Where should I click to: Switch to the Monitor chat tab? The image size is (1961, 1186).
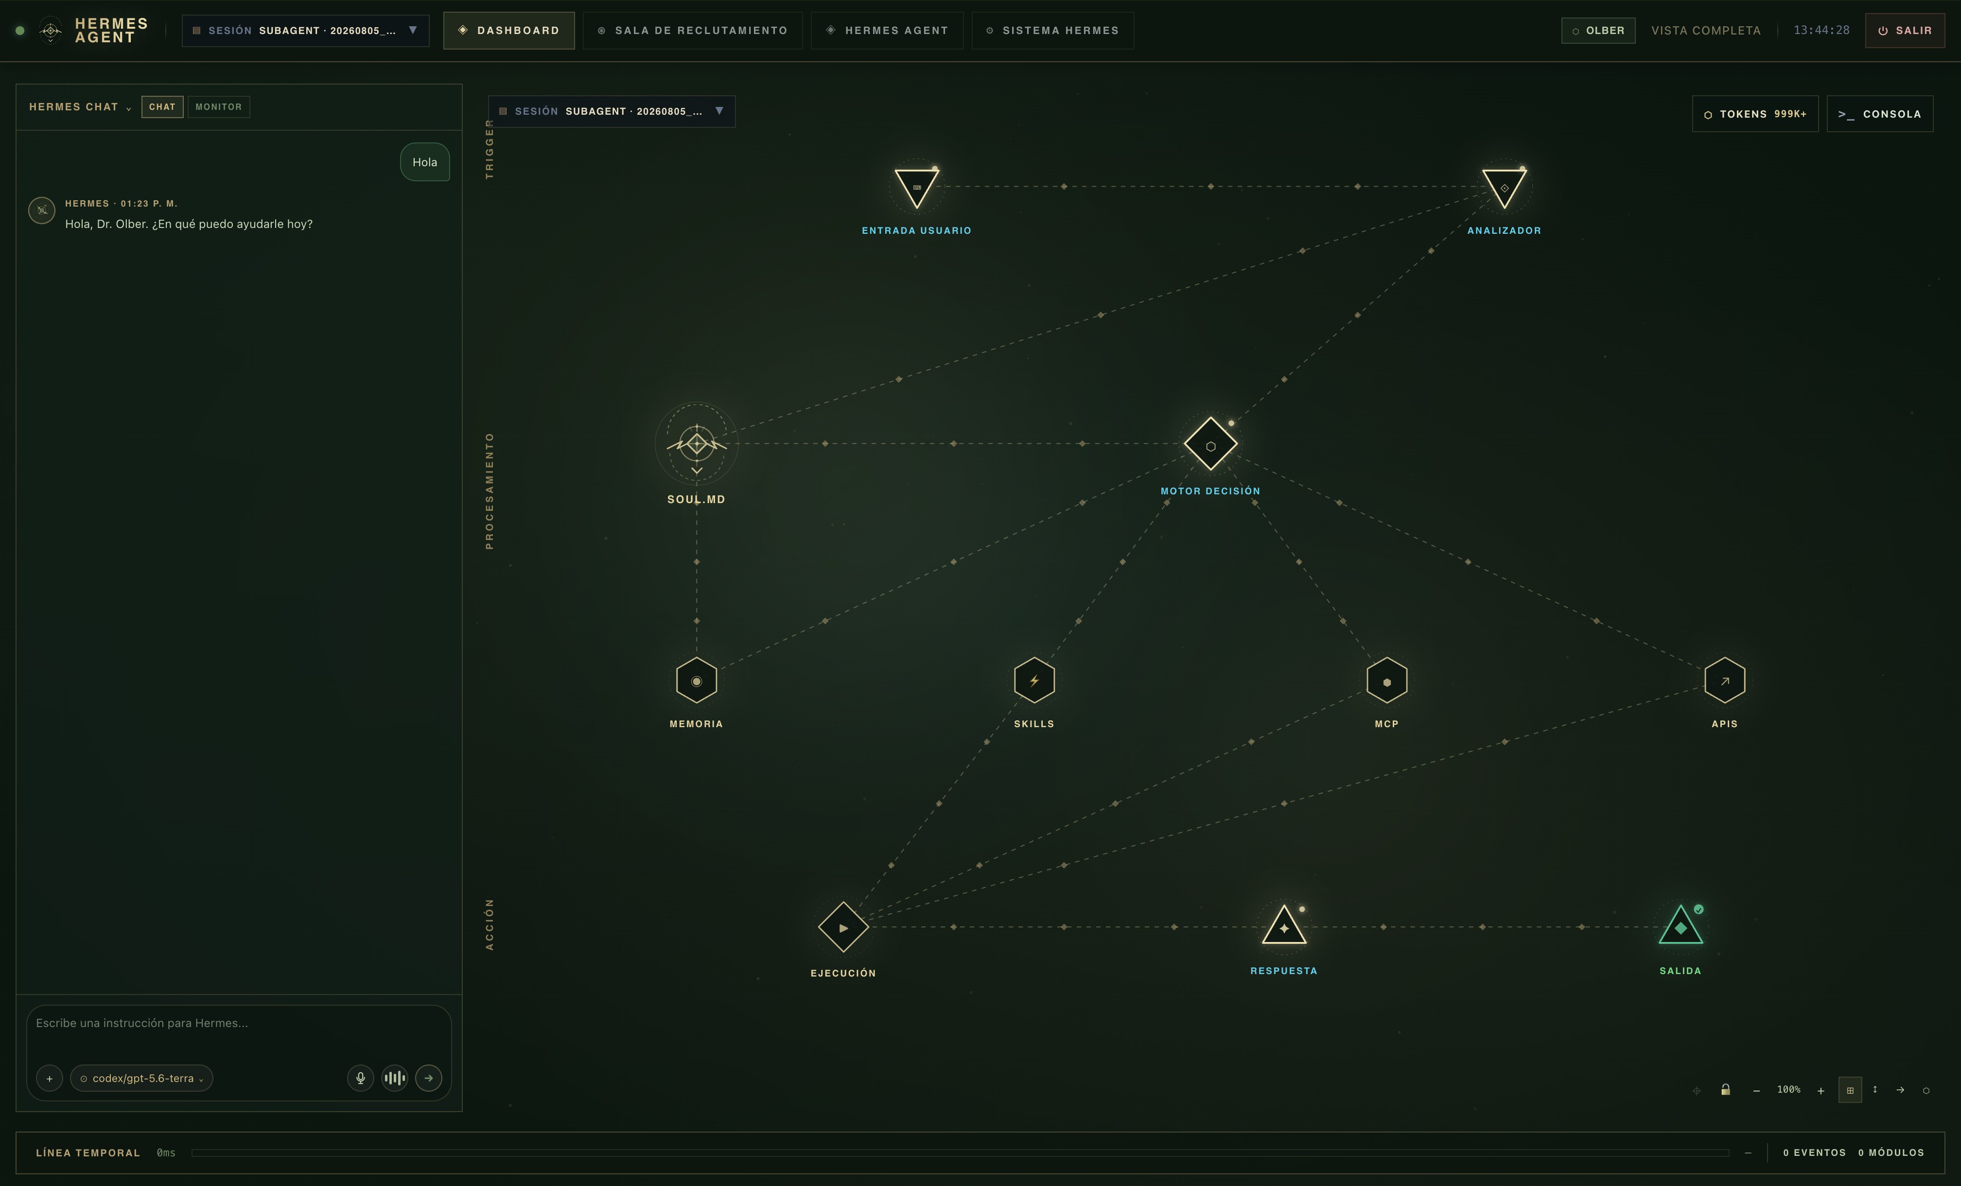click(218, 106)
